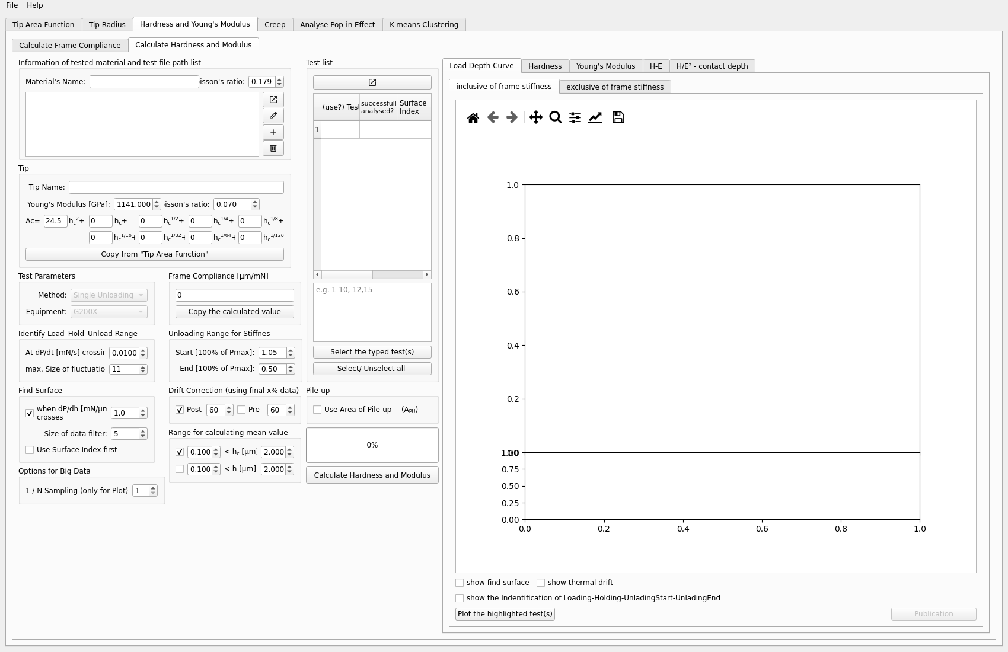Open the Method dropdown showing Single Unloading
The width and height of the screenshot is (1008, 652).
pyautogui.click(x=109, y=295)
